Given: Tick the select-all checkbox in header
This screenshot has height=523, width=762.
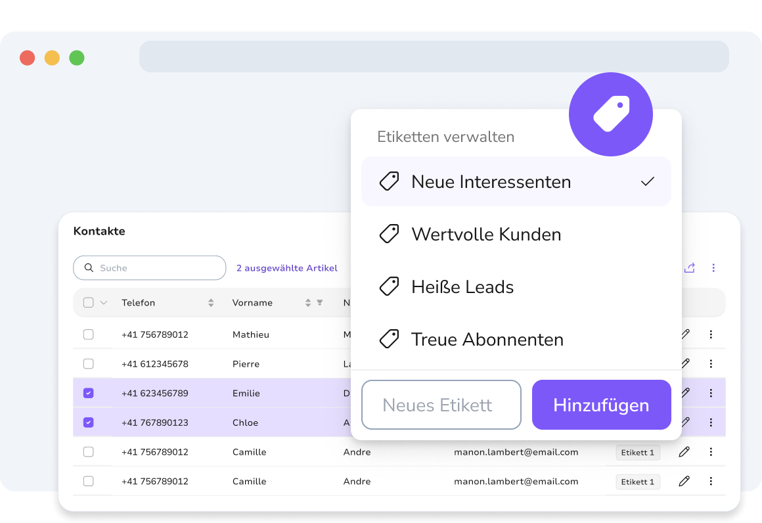Looking at the screenshot, I should coord(89,302).
